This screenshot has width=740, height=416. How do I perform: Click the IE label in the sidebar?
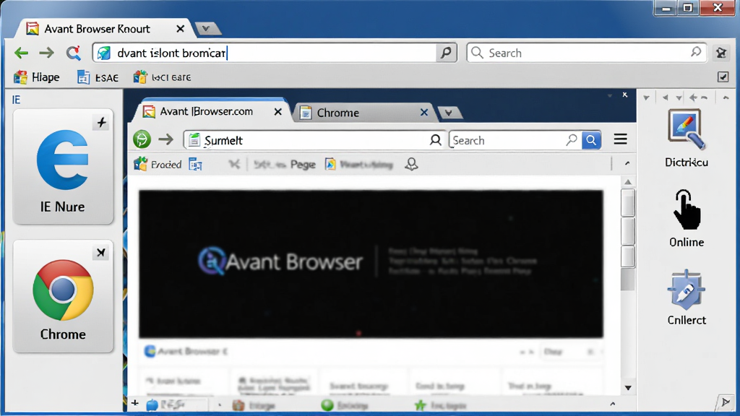(x=16, y=100)
